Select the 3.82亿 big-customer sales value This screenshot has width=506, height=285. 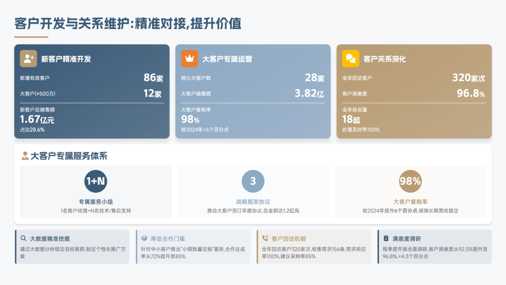click(x=309, y=93)
